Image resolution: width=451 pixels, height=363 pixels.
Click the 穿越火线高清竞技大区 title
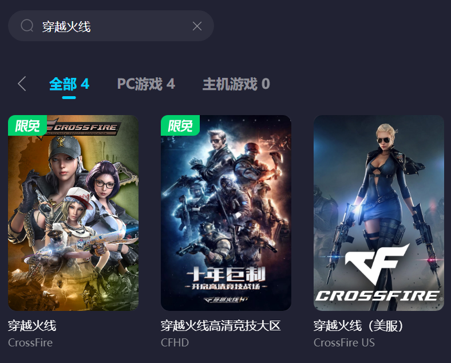pos(220,326)
